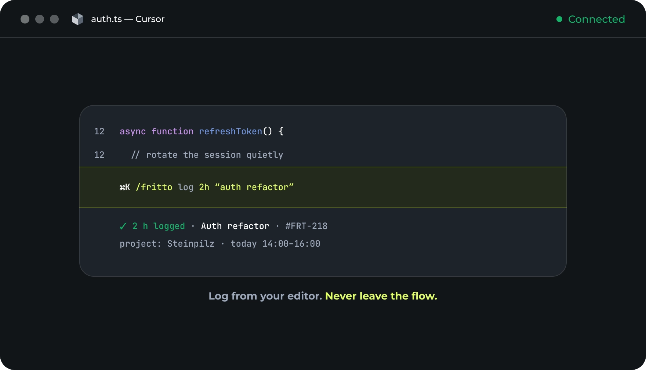
Task: Click line number 12 beside the comment
Action: (99, 155)
